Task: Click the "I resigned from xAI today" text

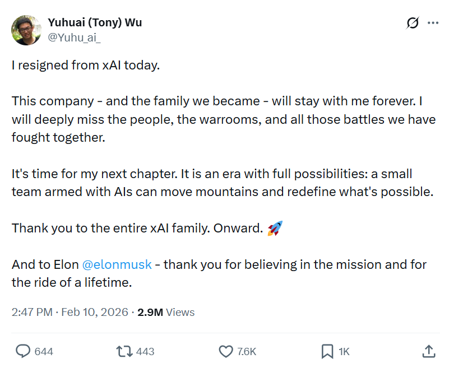Action: point(86,65)
